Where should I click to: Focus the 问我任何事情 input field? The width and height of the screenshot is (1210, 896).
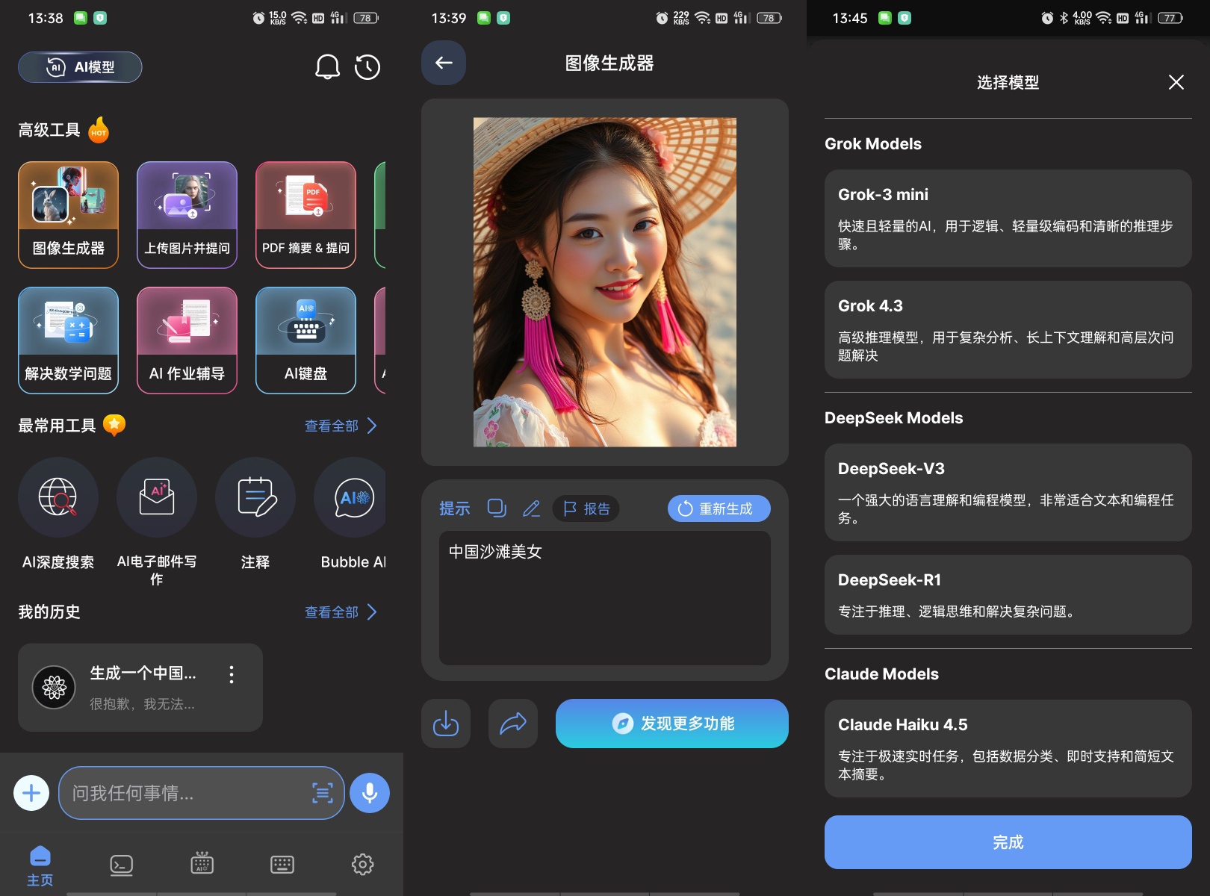coord(202,793)
